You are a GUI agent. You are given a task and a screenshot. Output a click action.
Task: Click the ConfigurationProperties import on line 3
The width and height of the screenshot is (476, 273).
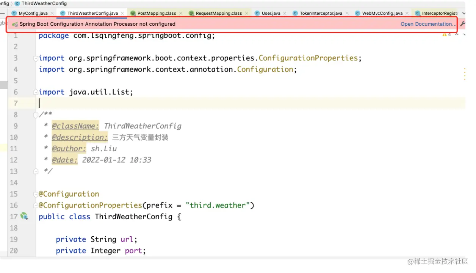308,58
